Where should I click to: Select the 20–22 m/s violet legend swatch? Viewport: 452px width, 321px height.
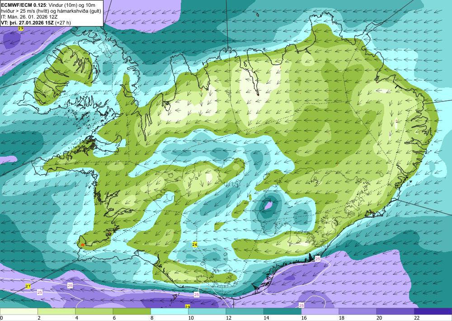pyautogui.click(x=395, y=311)
